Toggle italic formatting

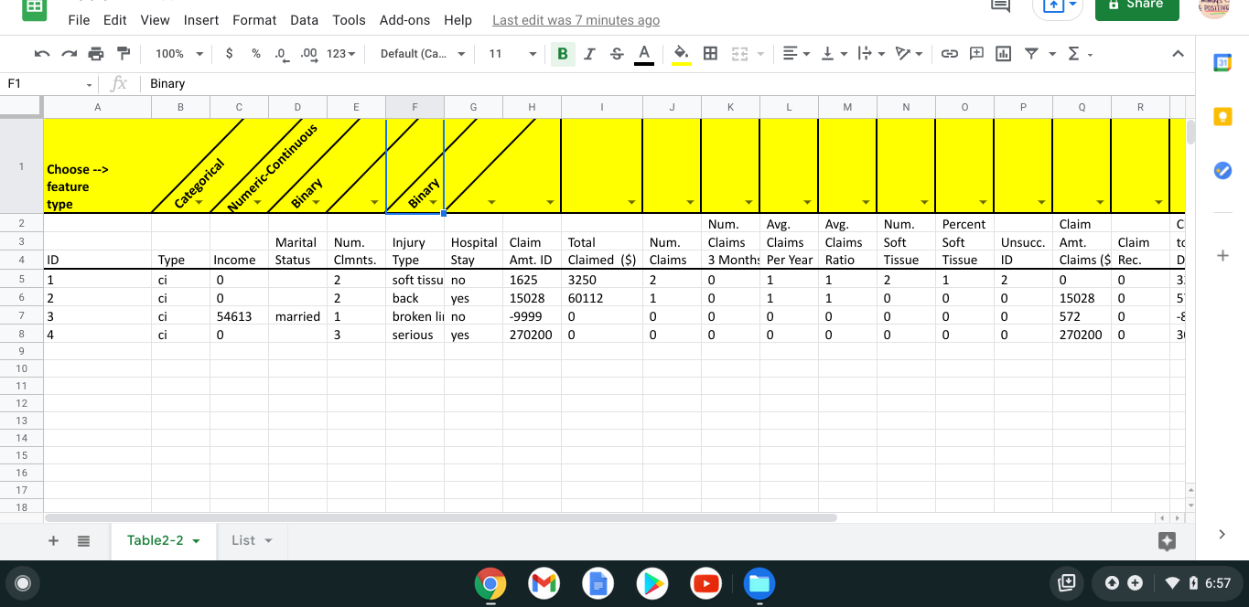(589, 54)
